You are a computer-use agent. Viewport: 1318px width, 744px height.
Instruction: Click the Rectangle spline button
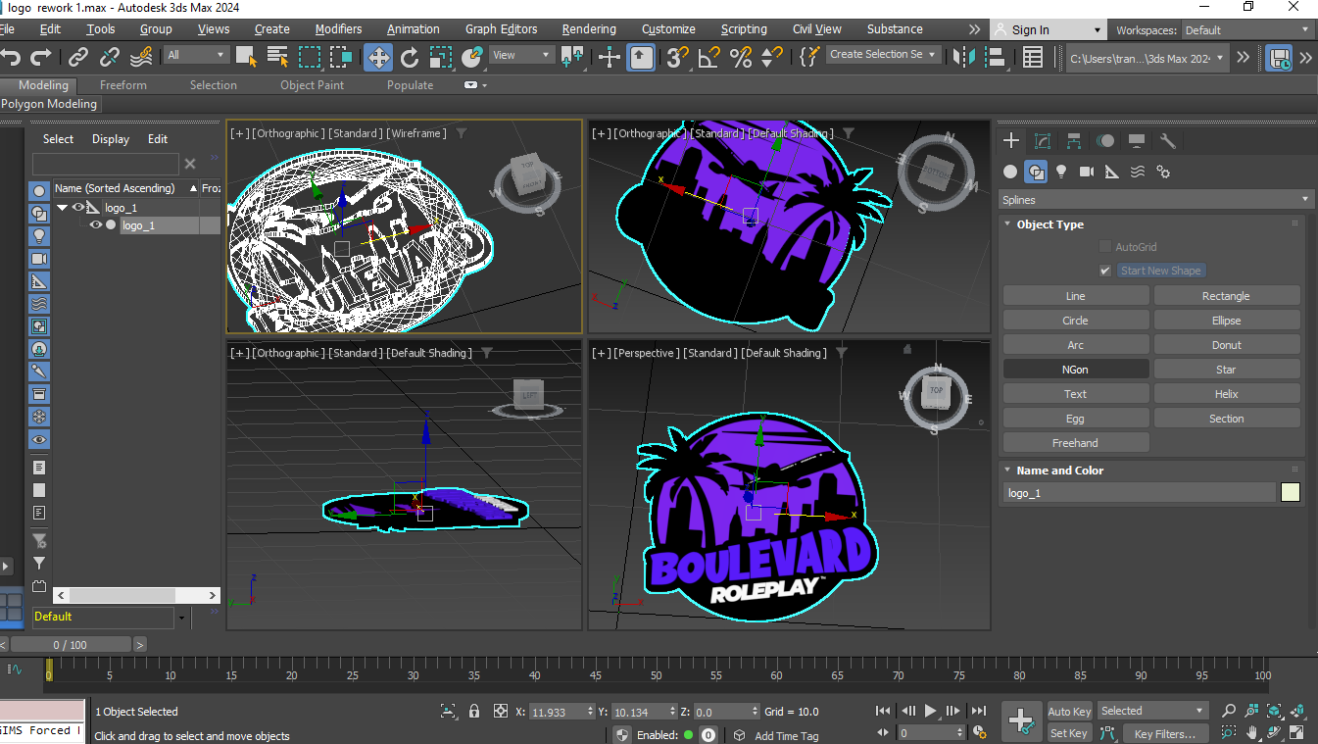[1226, 296]
